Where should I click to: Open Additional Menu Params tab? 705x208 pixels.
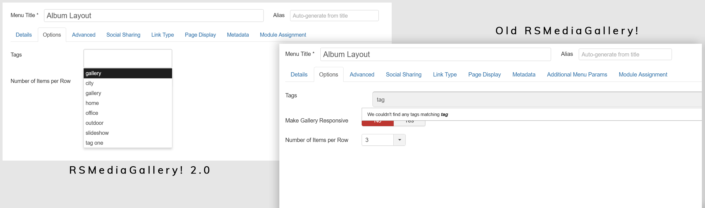coord(577,75)
